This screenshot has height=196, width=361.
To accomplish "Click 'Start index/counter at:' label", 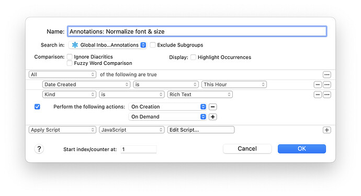I will (x=90, y=149).
